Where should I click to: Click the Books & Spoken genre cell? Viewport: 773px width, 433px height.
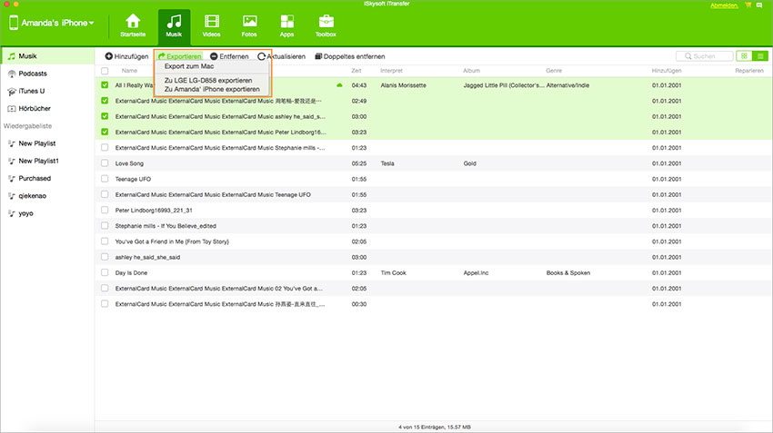567,272
